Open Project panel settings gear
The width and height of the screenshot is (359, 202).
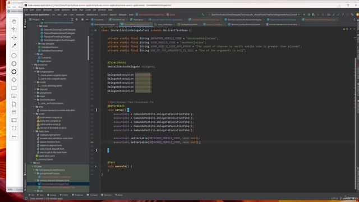[82, 20]
